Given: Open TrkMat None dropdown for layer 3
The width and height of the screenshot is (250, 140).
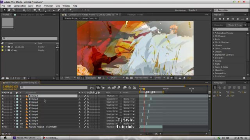Looking at the screenshot, I should (129, 102).
